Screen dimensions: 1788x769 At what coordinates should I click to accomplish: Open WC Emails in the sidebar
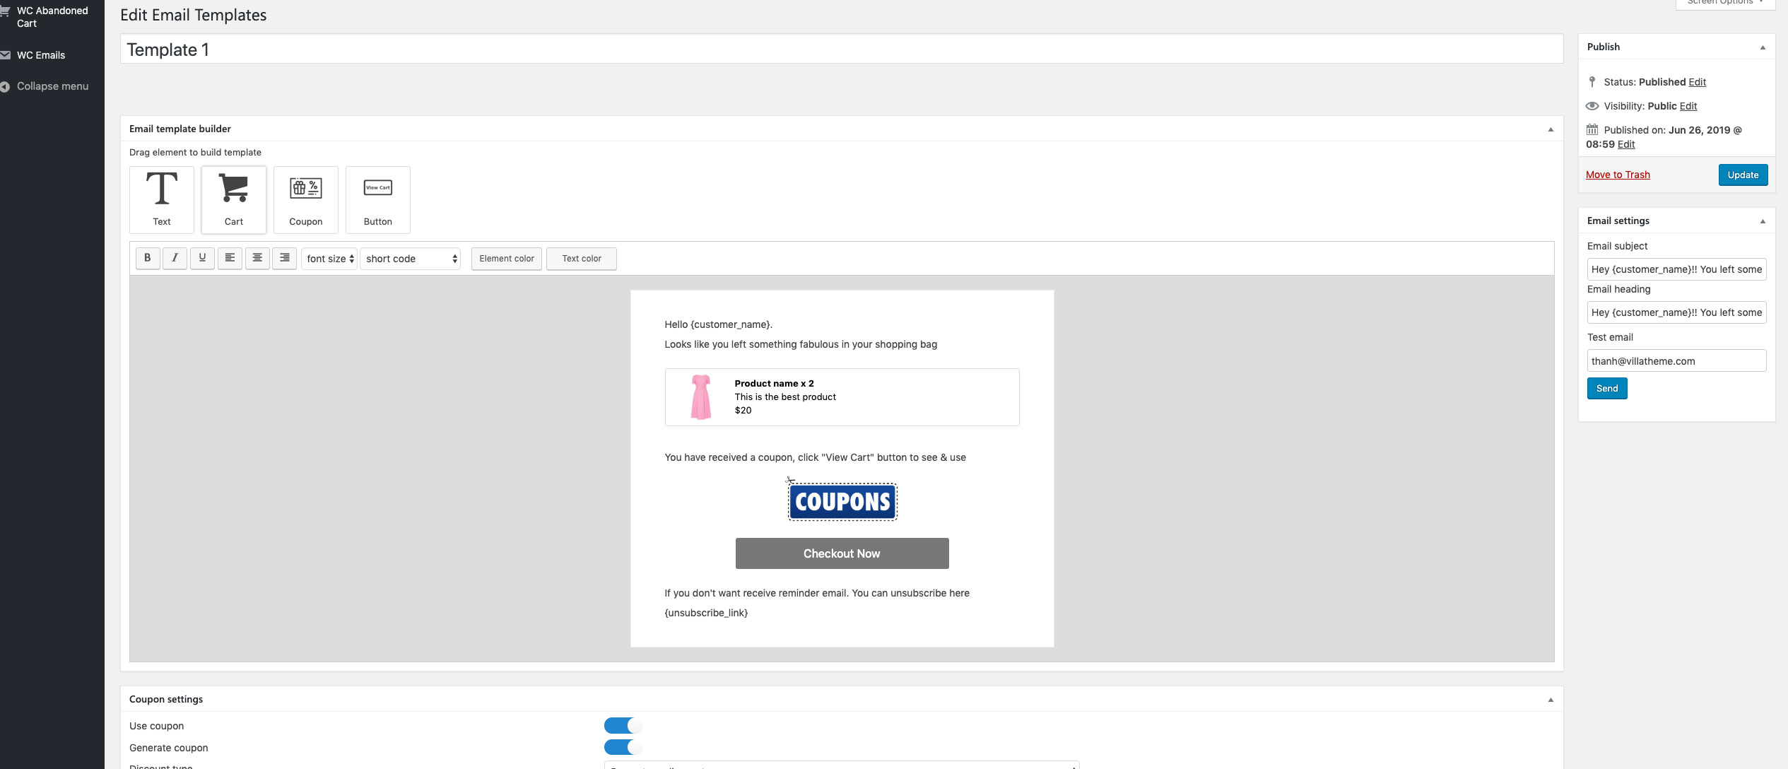click(x=40, y=54)
